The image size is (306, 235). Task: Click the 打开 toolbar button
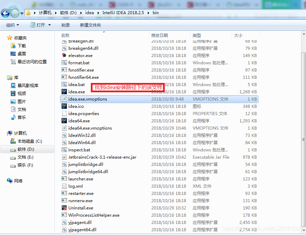[38, 25]
